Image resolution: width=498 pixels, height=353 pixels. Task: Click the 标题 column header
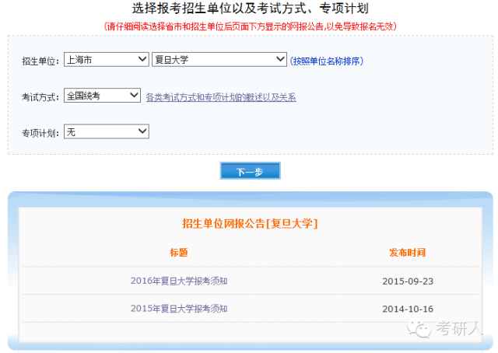coord(179,253)
